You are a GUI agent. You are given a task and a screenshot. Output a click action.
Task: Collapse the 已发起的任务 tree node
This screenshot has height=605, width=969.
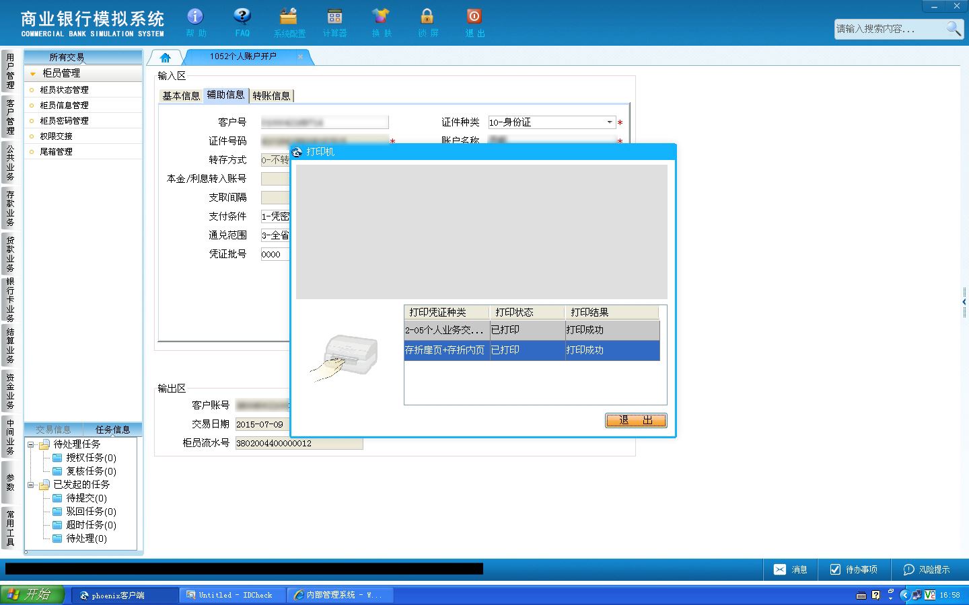30,485
